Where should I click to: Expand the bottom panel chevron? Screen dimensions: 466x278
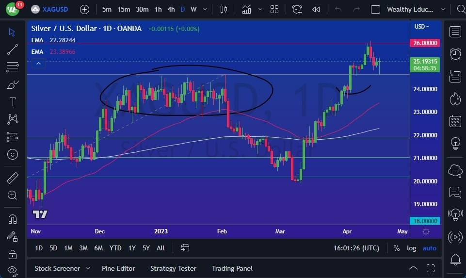coord(413,268)
